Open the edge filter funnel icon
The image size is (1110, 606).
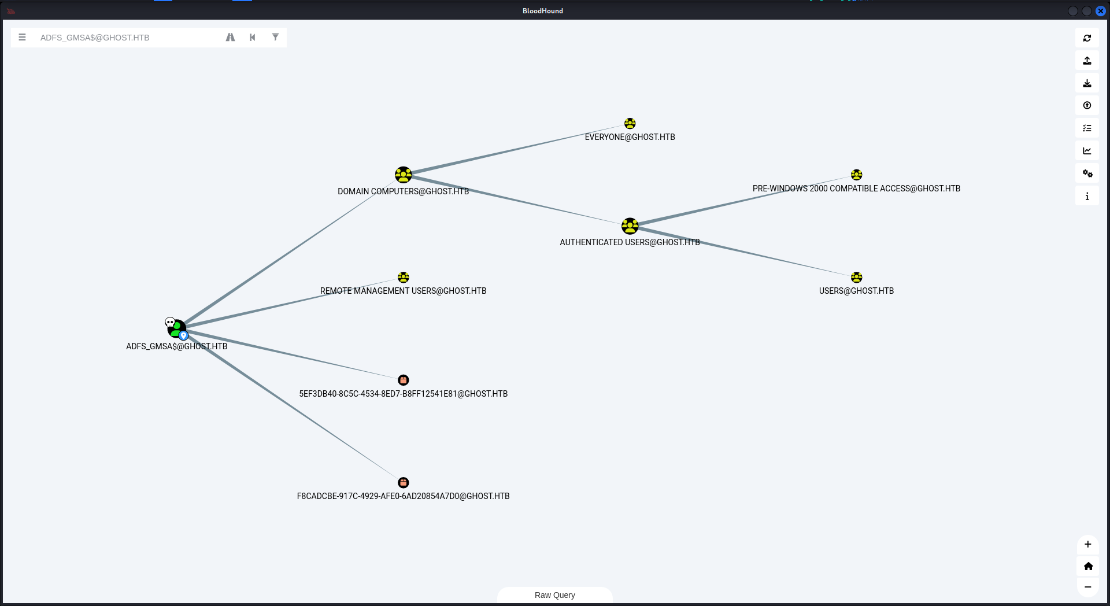pos(275,37)
